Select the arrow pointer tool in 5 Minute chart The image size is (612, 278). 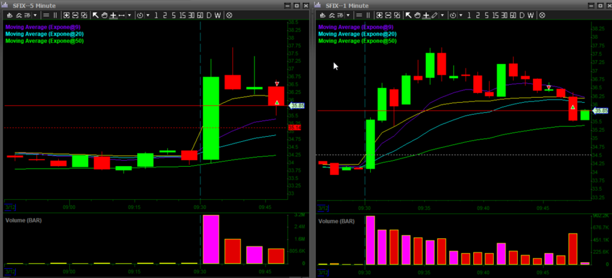pos(95,15)
